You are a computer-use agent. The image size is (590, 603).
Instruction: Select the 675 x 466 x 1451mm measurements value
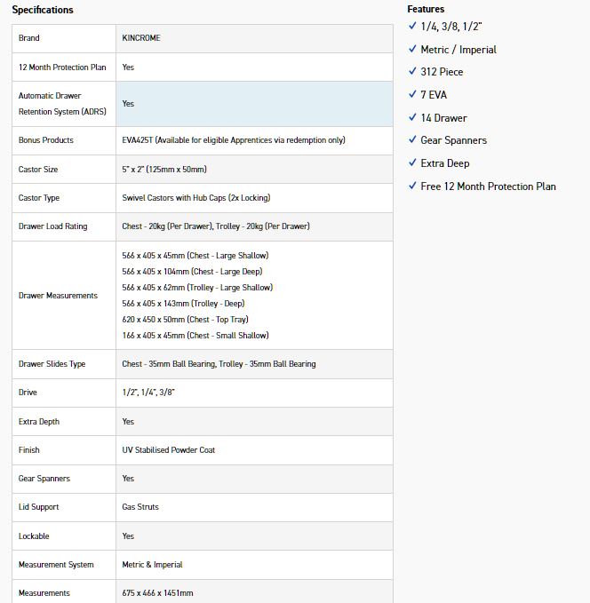[157, 592]
